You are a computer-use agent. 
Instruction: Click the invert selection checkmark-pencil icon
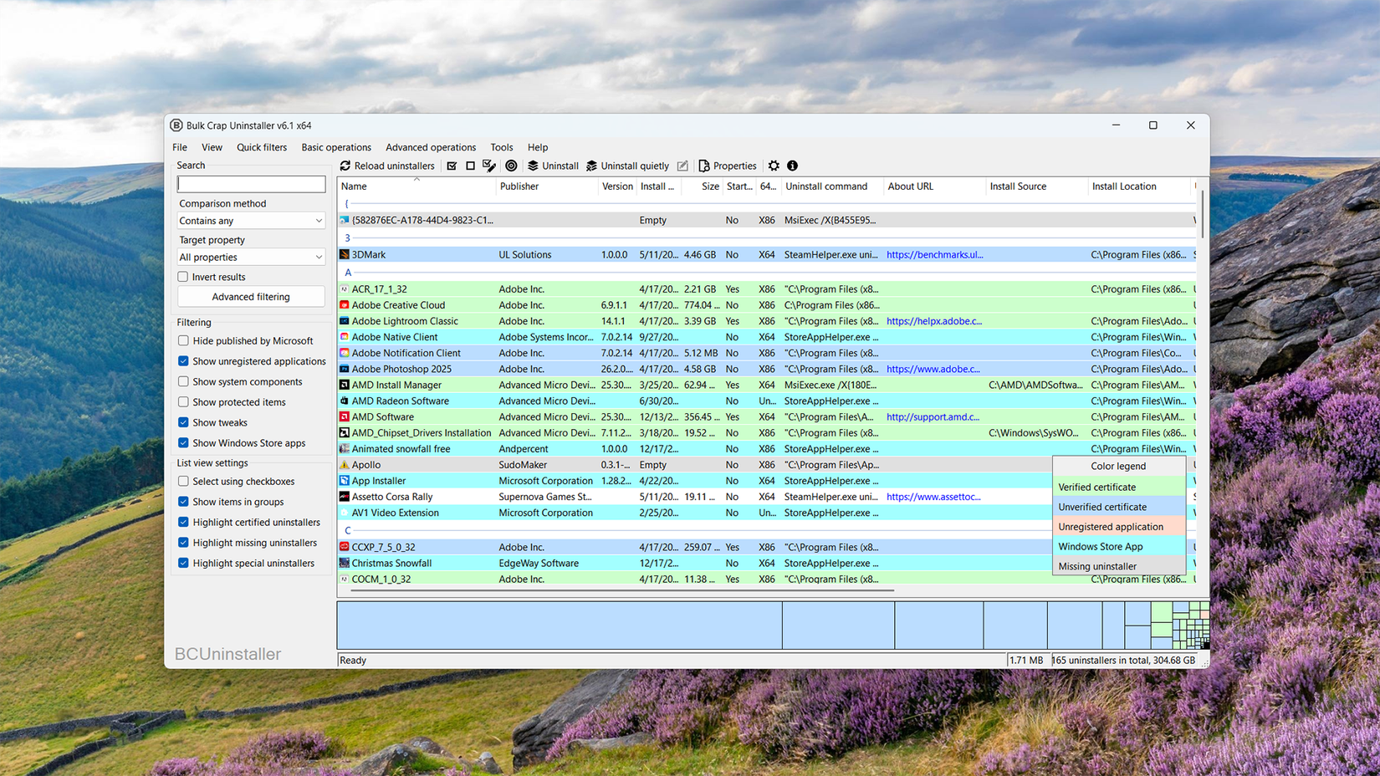(x=489, y=166)
